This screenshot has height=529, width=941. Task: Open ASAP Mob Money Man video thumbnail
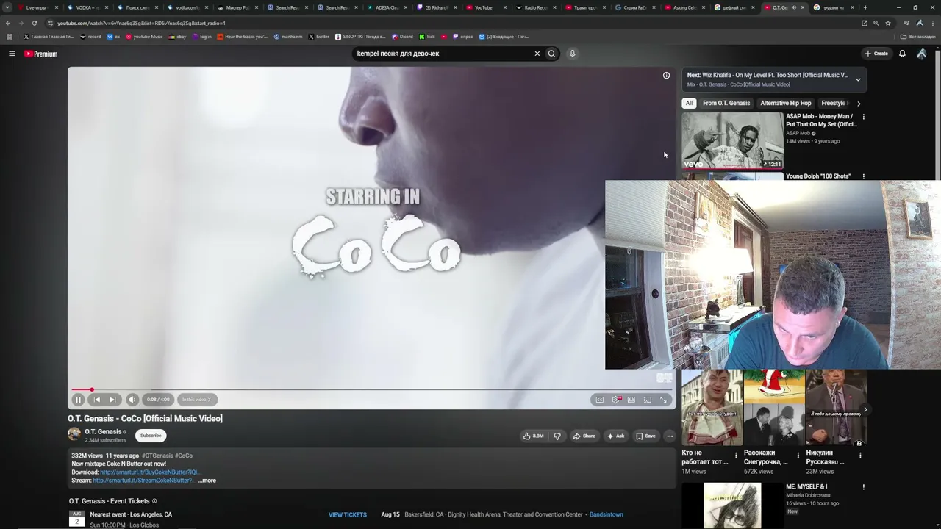(732, 140)
